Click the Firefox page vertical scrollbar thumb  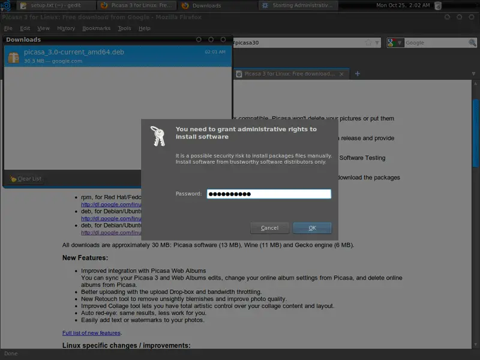475,133
